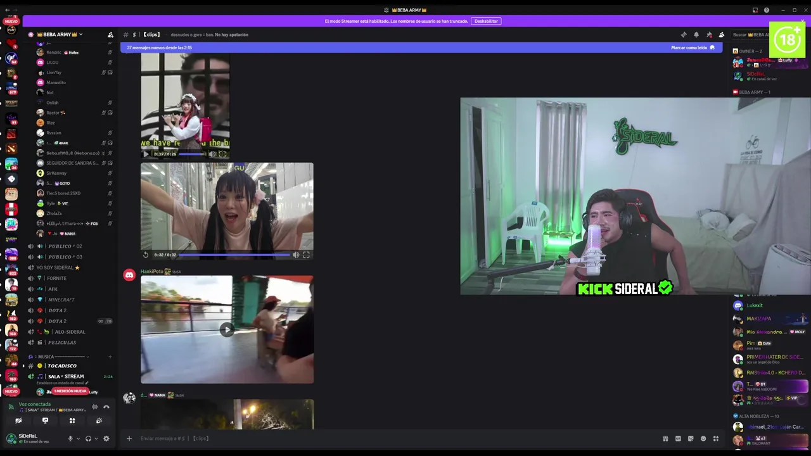Join the YO SOY SIDERAL voice channel

tap(70, 267)
